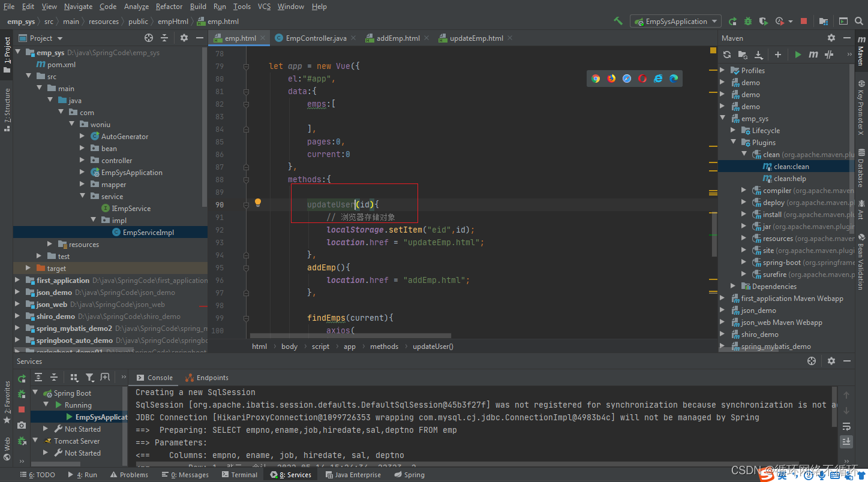Collapse the Plugins node in Maven panel
868x482 pixels.
click(x=732, y=142)
